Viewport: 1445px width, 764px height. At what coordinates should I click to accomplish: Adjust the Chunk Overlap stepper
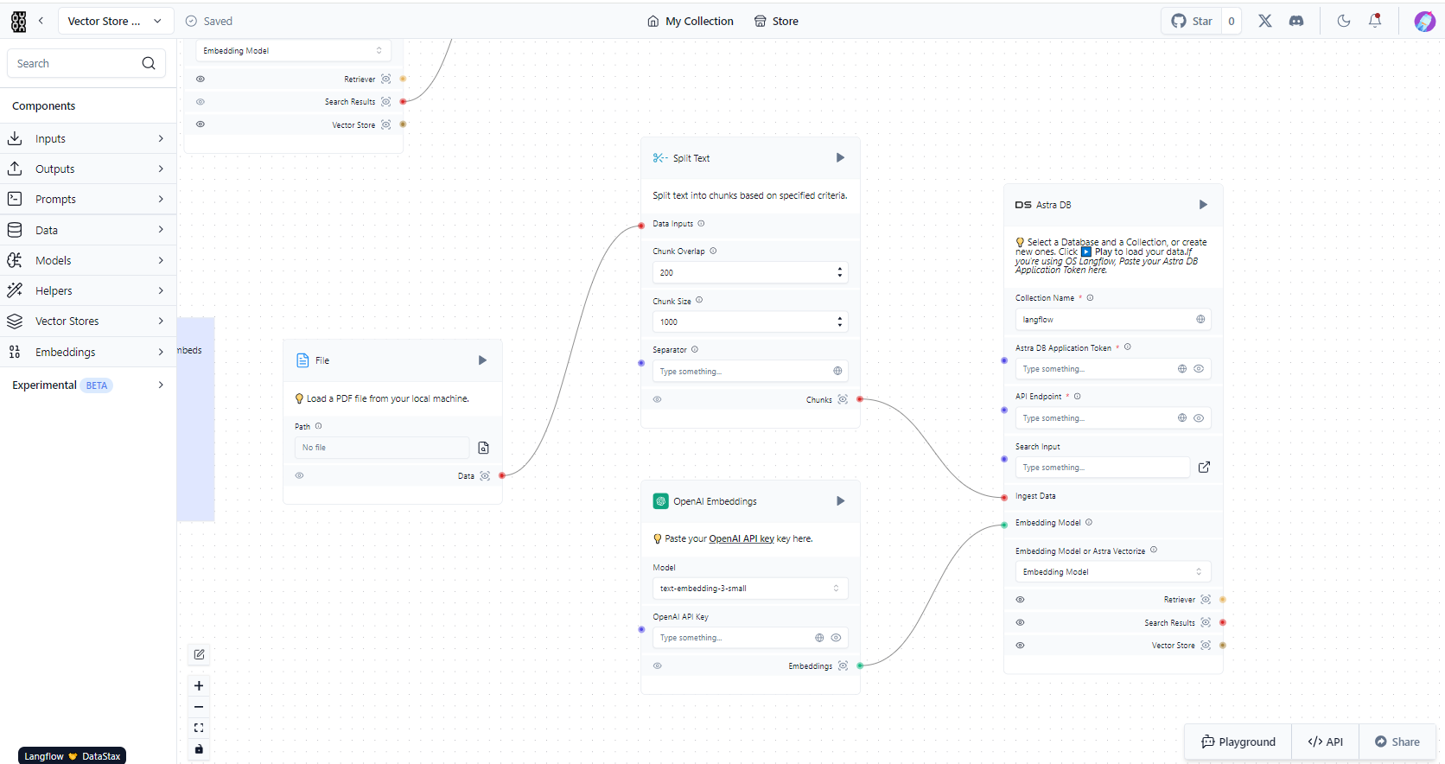tap(839, 272)
